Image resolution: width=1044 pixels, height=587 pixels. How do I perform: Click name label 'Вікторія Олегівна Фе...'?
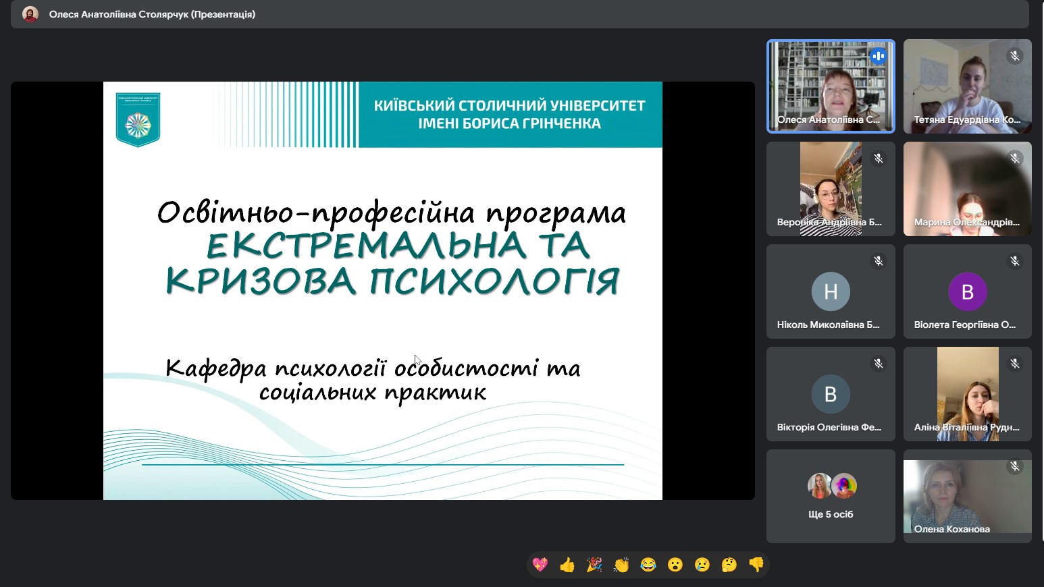pos(829,427)
